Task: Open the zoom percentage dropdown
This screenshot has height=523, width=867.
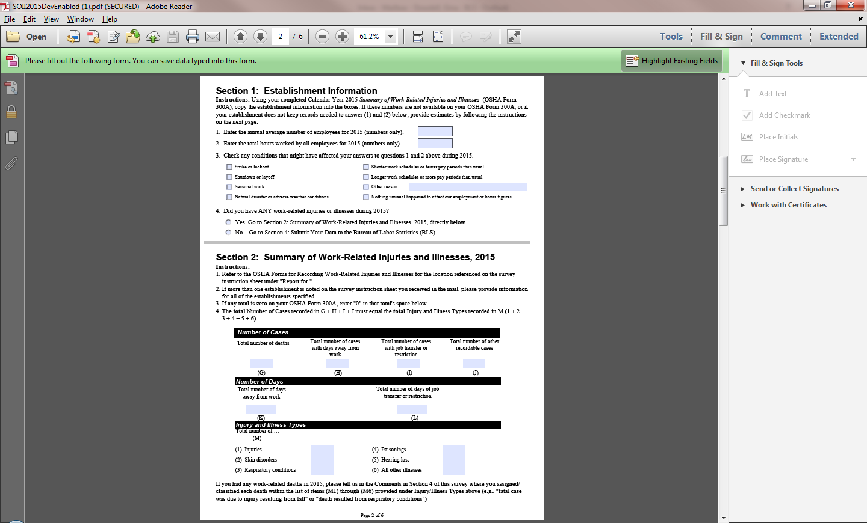Action: (x=390, y=37)
